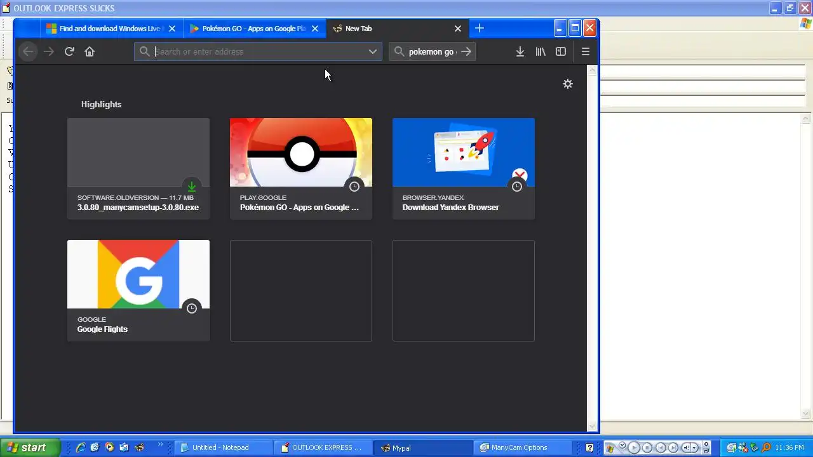Skip to previous track in taskbar player

coord(660,447)
